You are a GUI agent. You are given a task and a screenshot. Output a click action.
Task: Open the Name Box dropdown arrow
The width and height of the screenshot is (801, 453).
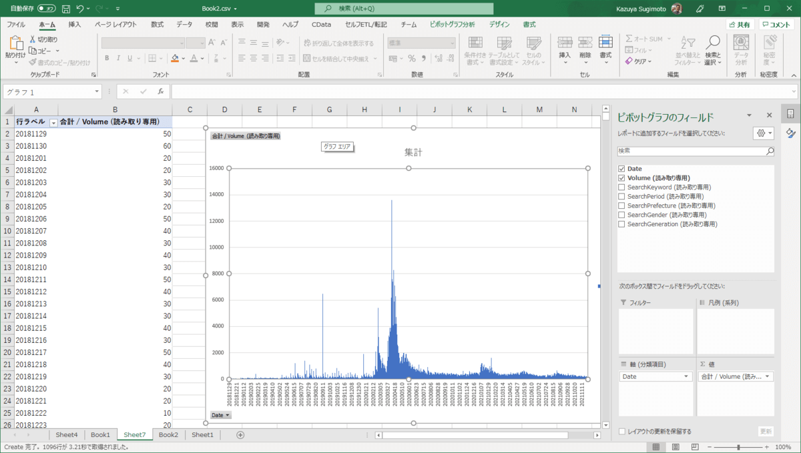tap(97, 92)
